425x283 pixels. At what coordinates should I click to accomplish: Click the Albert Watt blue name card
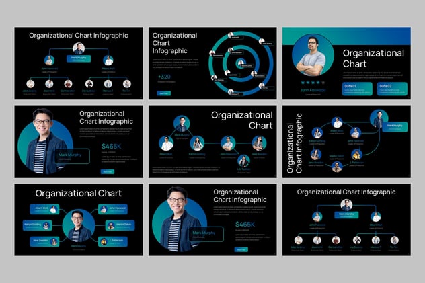(45, 209)
